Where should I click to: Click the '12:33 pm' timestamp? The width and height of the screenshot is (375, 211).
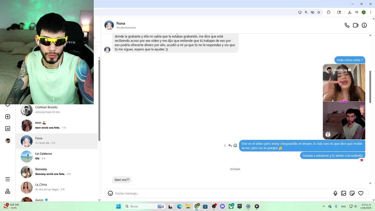click(x=235, y=169)
